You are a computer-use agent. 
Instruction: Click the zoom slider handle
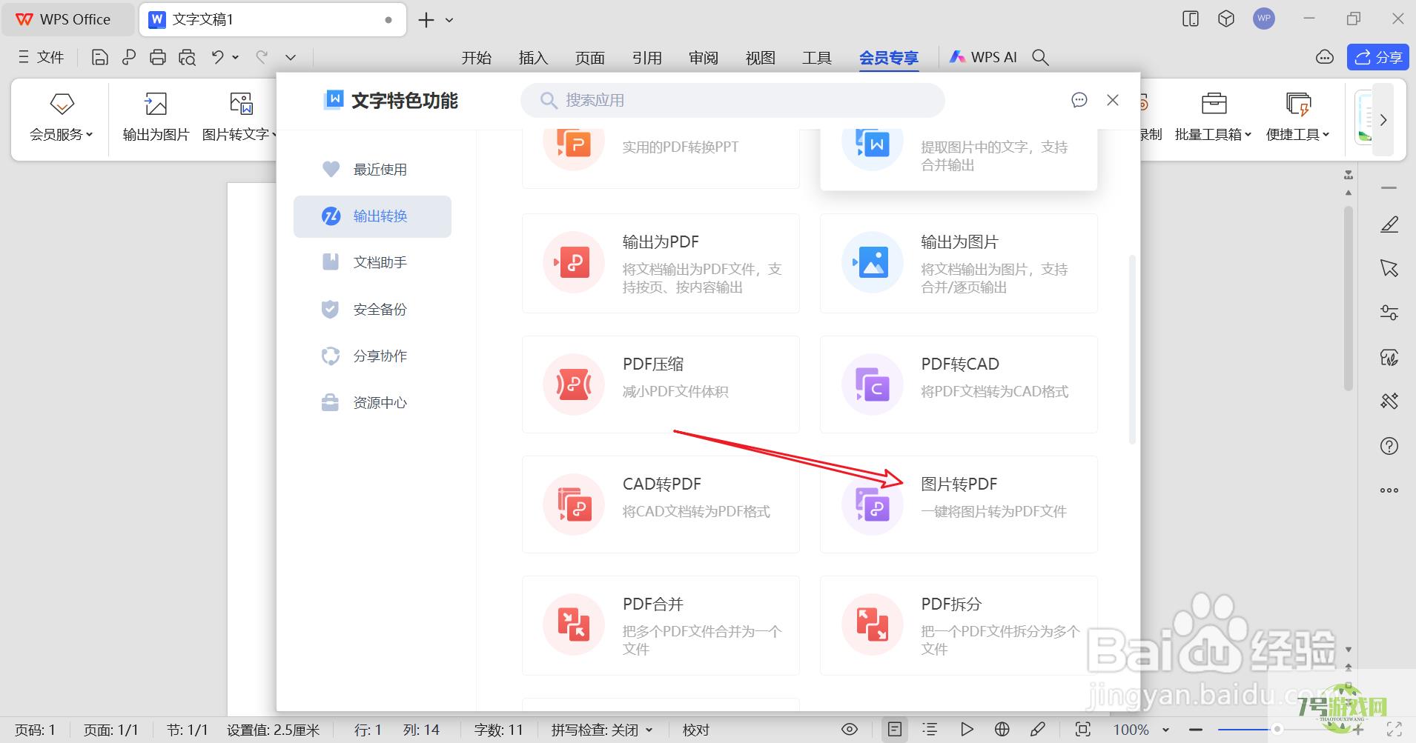[1277, 730]
